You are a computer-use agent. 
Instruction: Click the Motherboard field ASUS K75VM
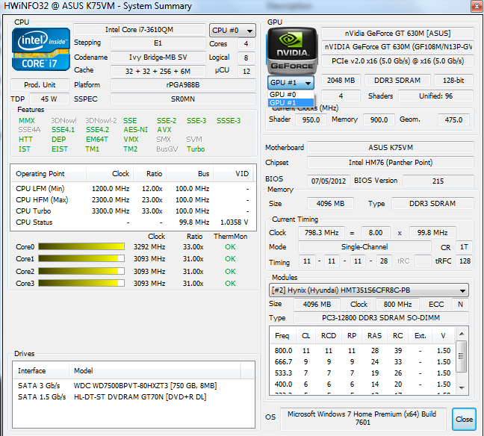click(x=391, y=148)
